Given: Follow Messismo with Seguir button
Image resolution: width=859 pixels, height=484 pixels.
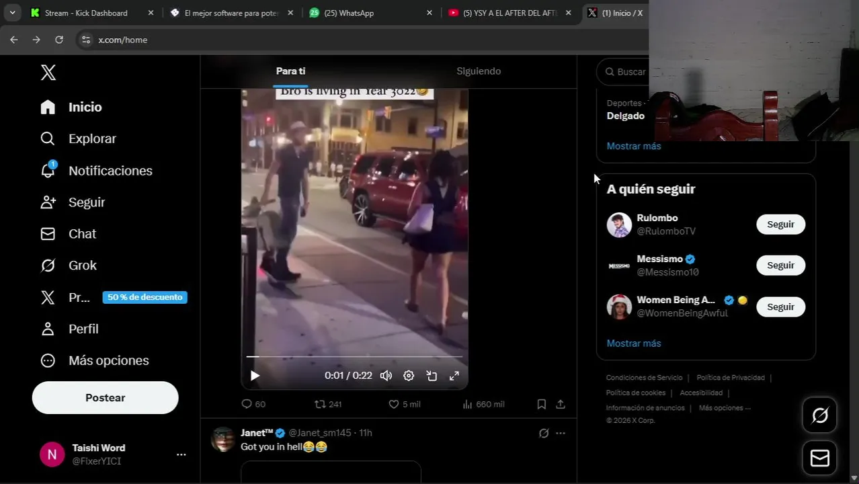Looking at the screenshot, I should click(x=780, y=266).
